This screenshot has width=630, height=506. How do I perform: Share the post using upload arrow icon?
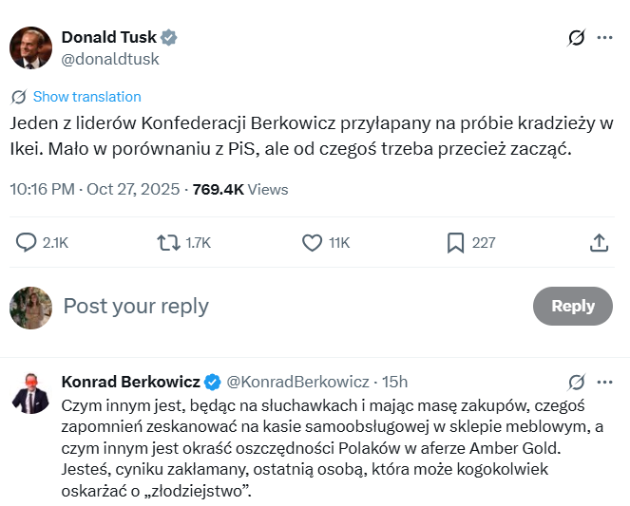(x=599, y=243)
